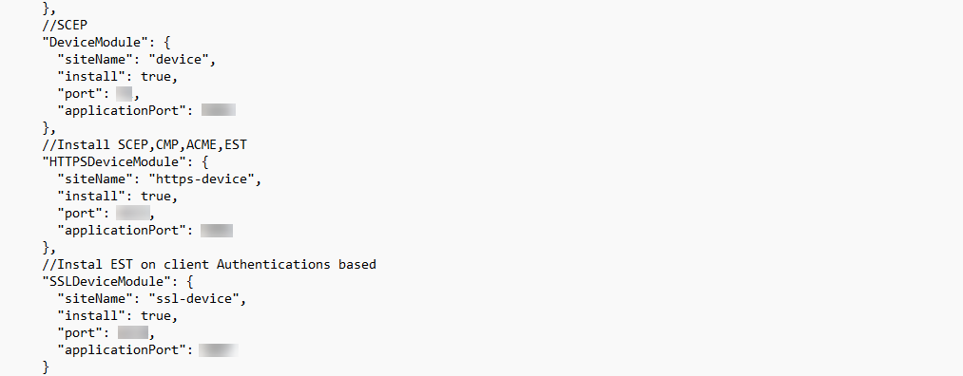Click the true value under DeviceModule install
963x376 pixels.
[156, 77]
